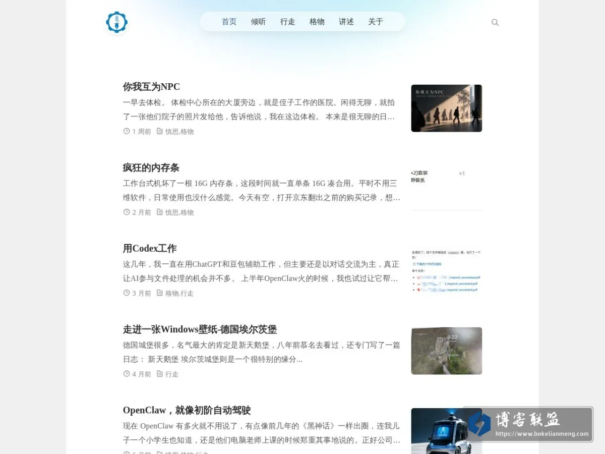605x454 pixels.
Task: Click 格物 category under 疯狂的内存条
Action: point(187,212)
